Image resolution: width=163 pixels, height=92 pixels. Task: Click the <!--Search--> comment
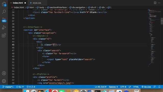click(x=40, y=36)
